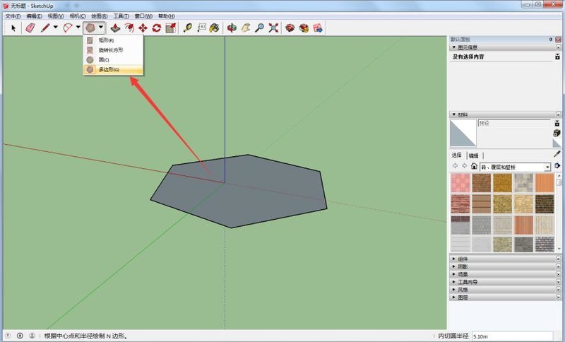This screenshot has width=565, height=342.
Task: Expand the 阴影 (Shadows) panel
Action: 463,267
